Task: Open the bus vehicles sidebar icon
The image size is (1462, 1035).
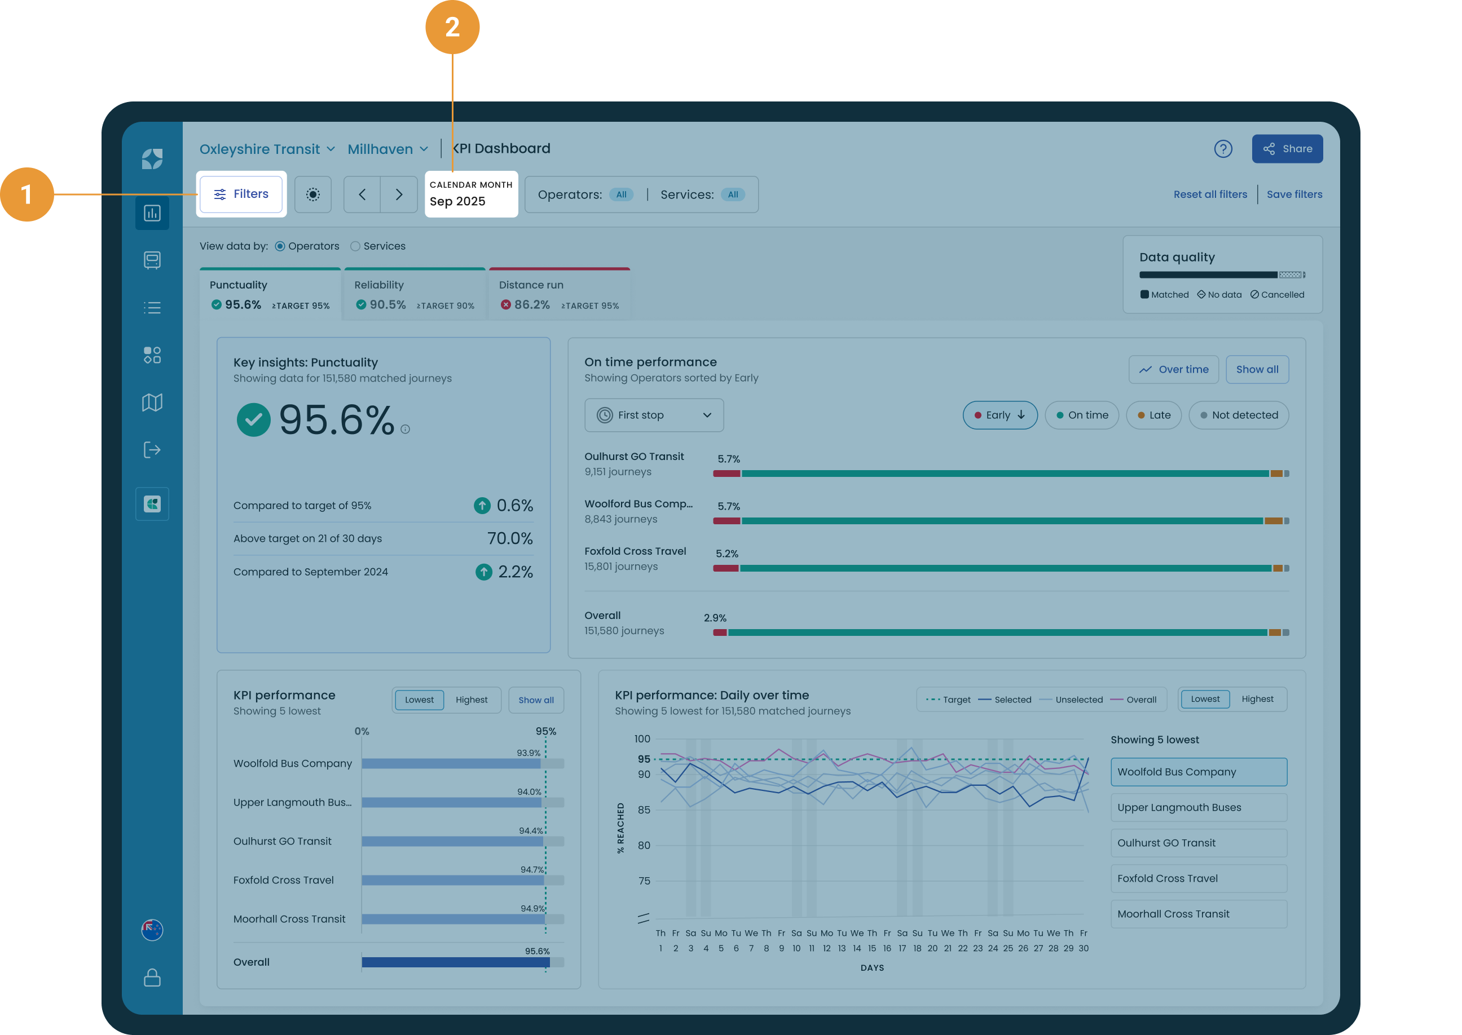Action: (152, 260)
